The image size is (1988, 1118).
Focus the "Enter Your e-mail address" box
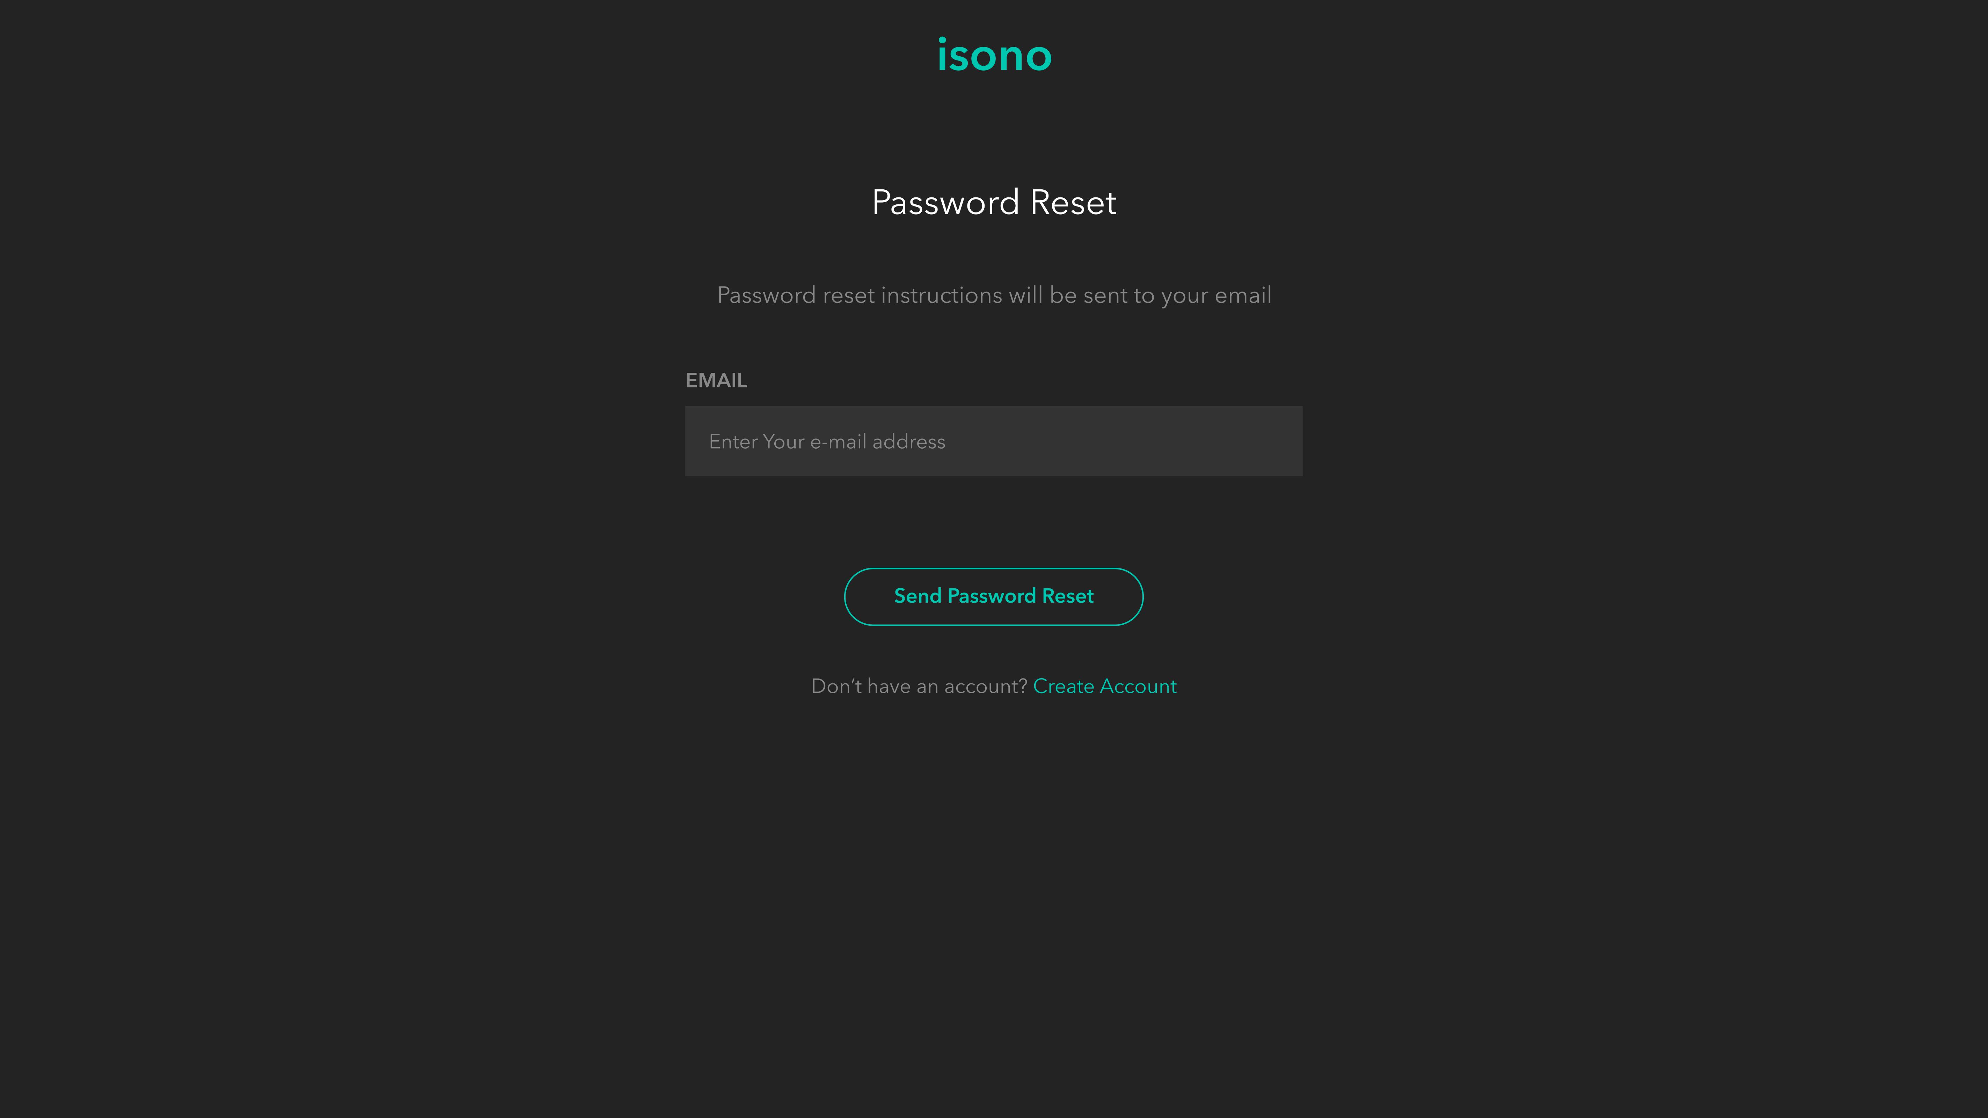(993, 441)
